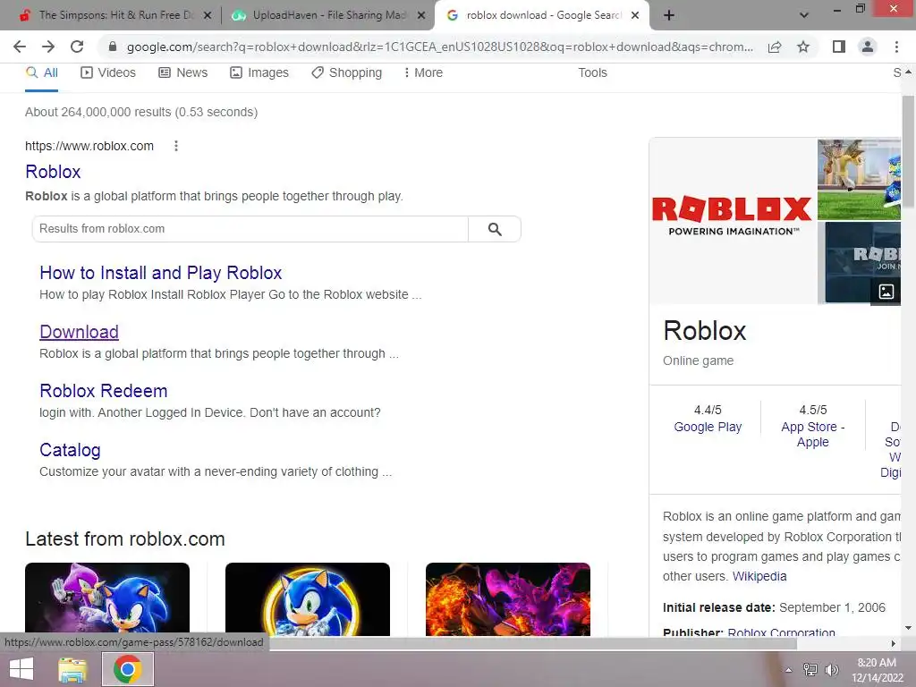Click the share page icon in address bar
This screenshot has width=916, height=687.
(775, 47)
